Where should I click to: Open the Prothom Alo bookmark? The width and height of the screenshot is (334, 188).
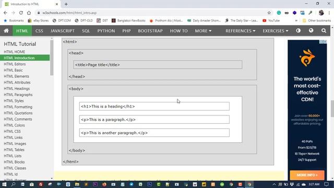[166, 20]
